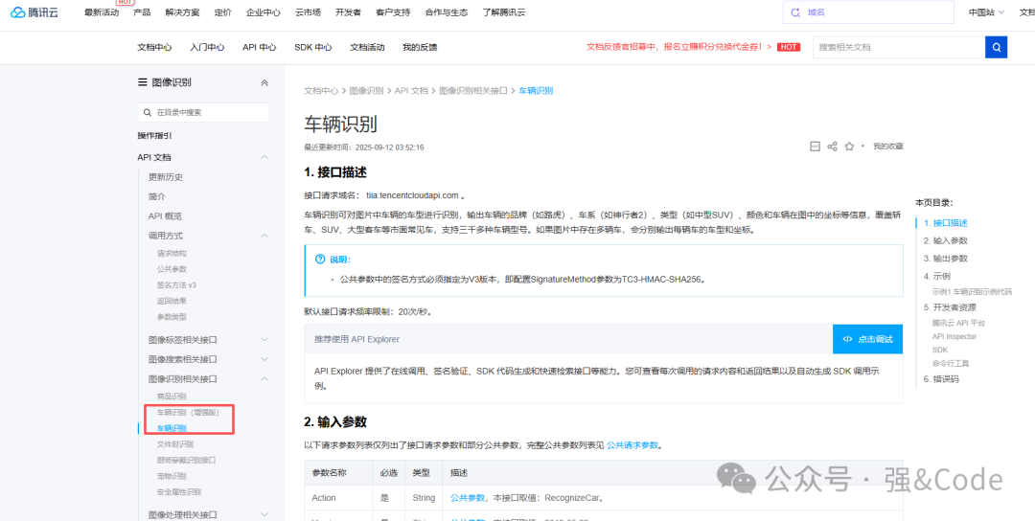Expand 图像处理相关接口
The width and height of the screenshot is (1035, 521).
pyautogui.click(x=264, y=514)
